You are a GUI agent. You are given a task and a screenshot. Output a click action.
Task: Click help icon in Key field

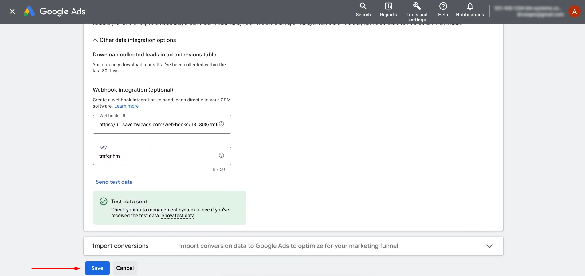(x=221, y=156)
